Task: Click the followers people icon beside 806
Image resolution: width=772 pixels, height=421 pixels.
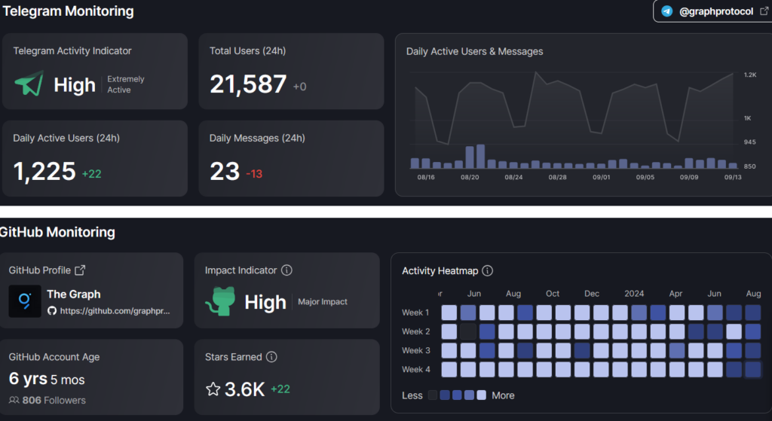Action: pos(14,401)
